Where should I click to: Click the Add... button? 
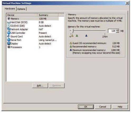(x=40, y=86)
